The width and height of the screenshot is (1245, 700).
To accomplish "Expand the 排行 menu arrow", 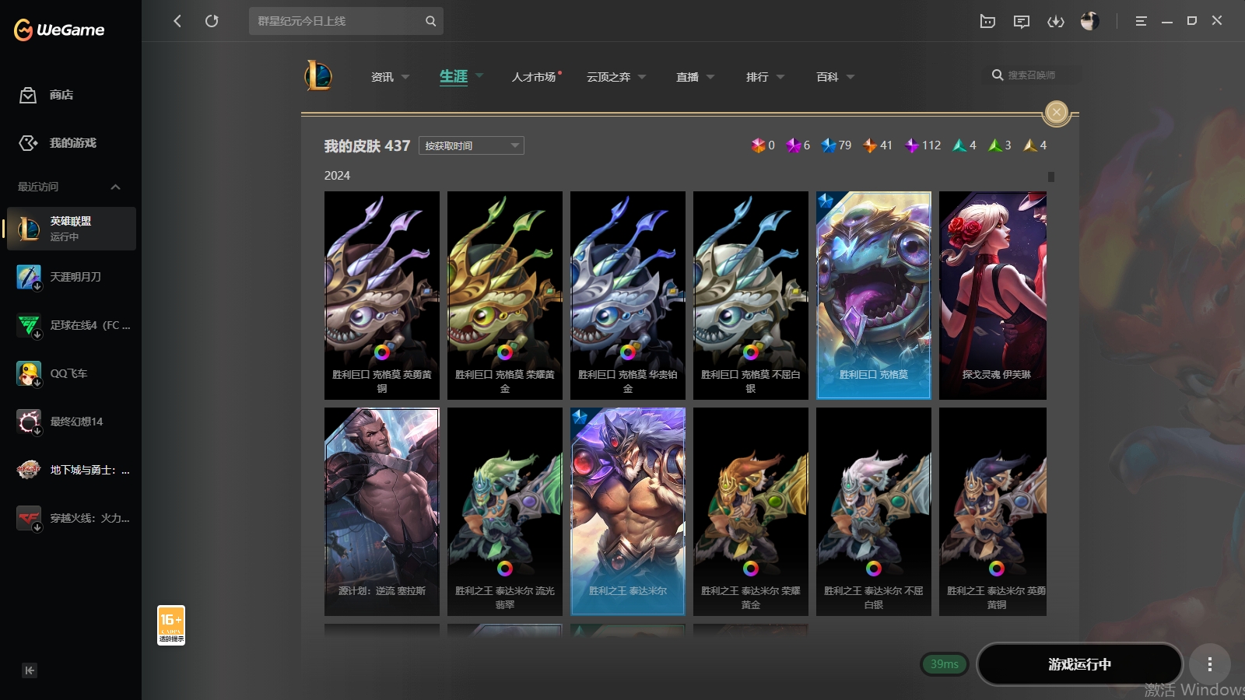I will point(780,77).
